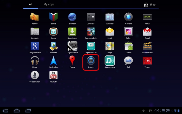Open the Maps app

110,48
